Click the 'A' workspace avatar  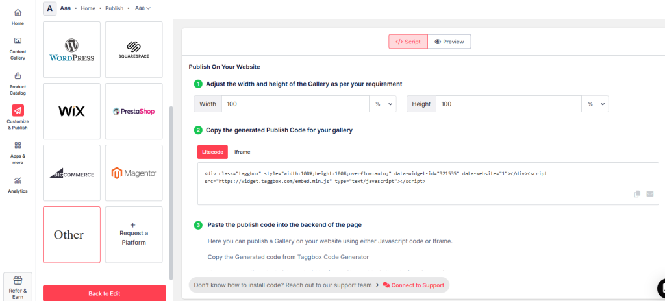coord(49,8)
